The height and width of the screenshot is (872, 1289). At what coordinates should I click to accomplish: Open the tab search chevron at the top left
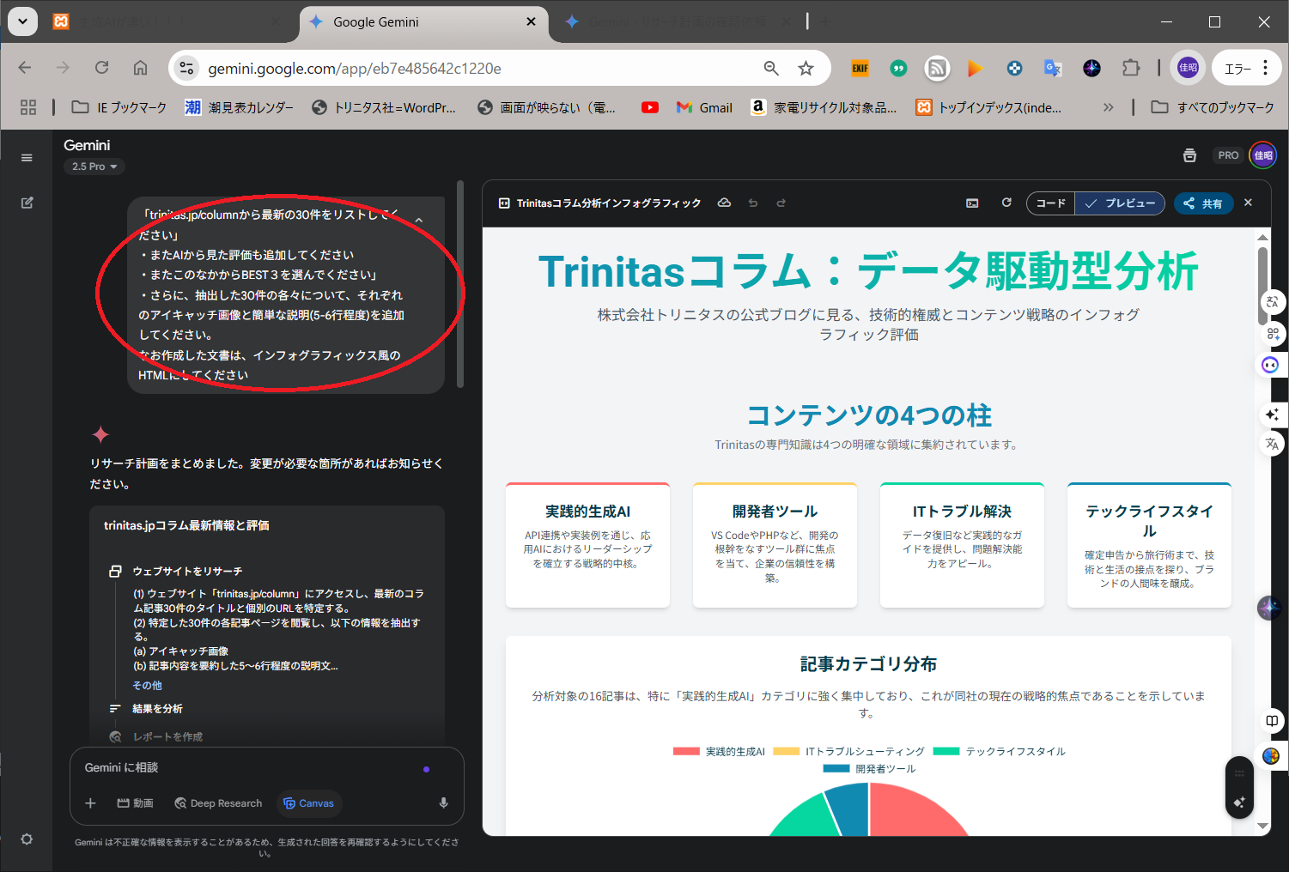point(22,21)
